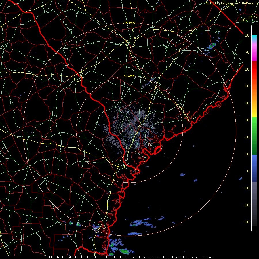Click the 30 value on color scale
The height and width of the screenshot is (259, 259).
[247, 120]
